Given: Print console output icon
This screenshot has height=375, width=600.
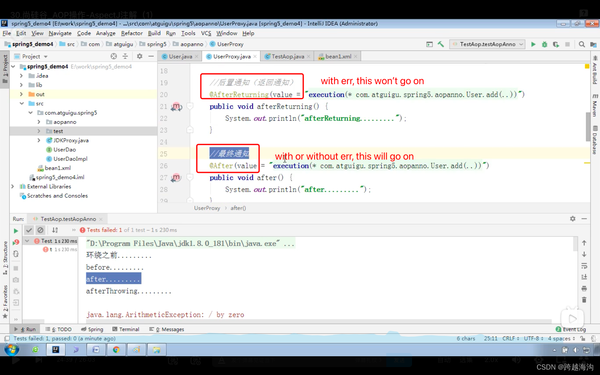Looking at the screenshot, I should tap(584, 288).
